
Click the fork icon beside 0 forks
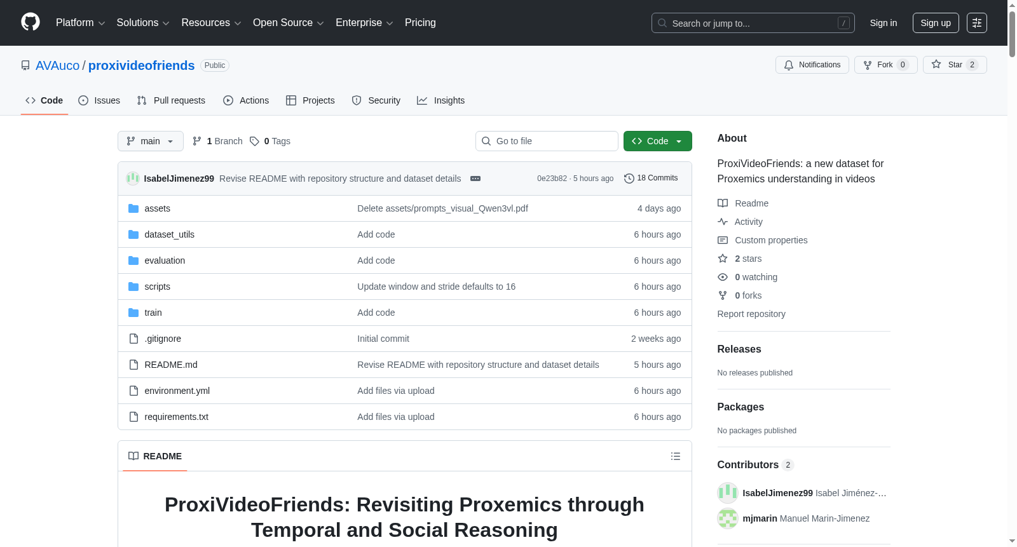click(723, 295)
